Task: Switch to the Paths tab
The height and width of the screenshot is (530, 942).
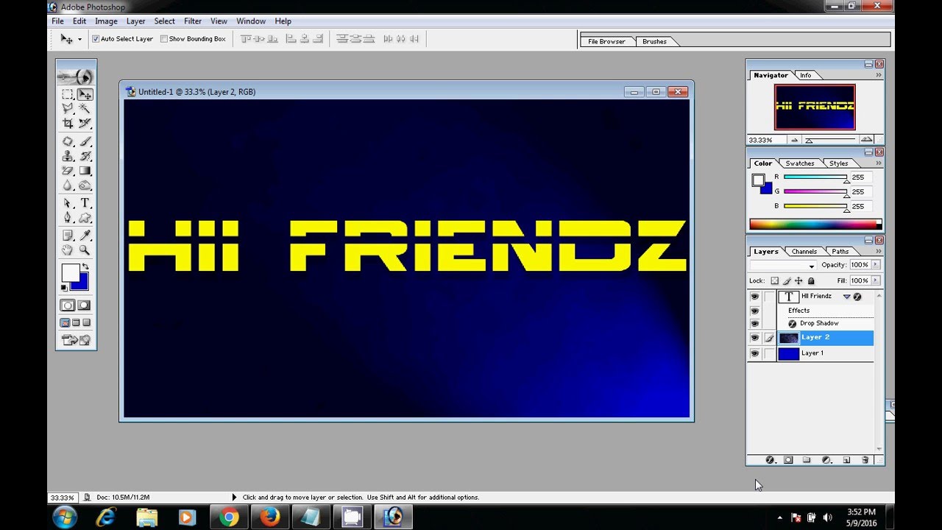Action: (840, 252)
